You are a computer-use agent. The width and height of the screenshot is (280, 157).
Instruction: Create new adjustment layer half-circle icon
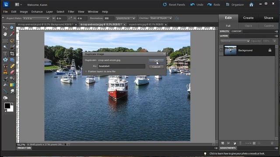coord(234,143)
